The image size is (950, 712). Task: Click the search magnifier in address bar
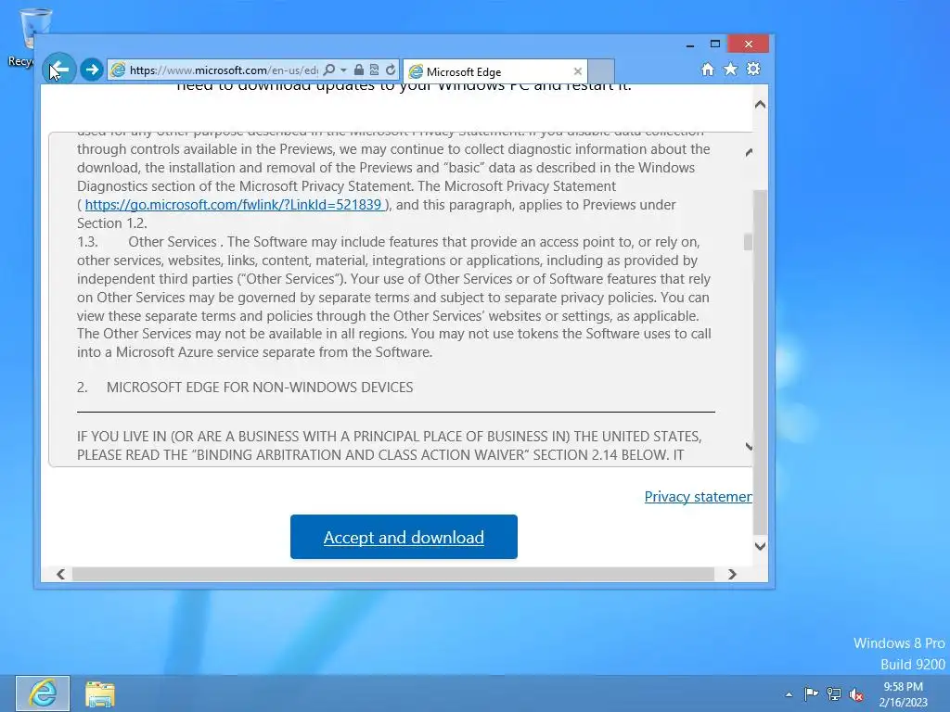point(329,70)
